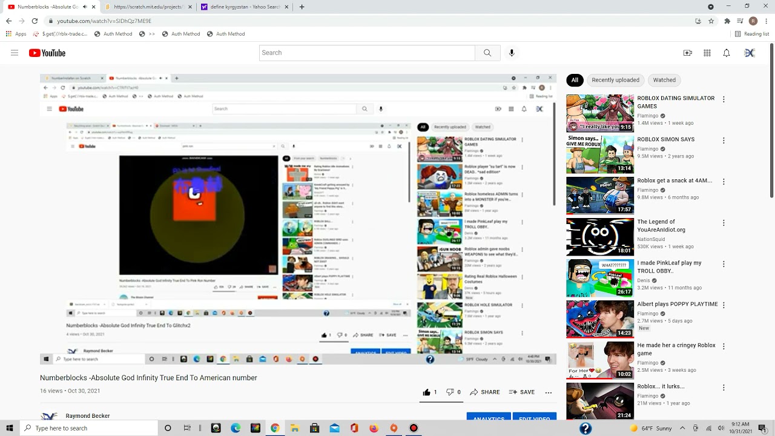This screenshot has height=436, width=775.
Task: Reload the page
Action: tap(35, 21)
